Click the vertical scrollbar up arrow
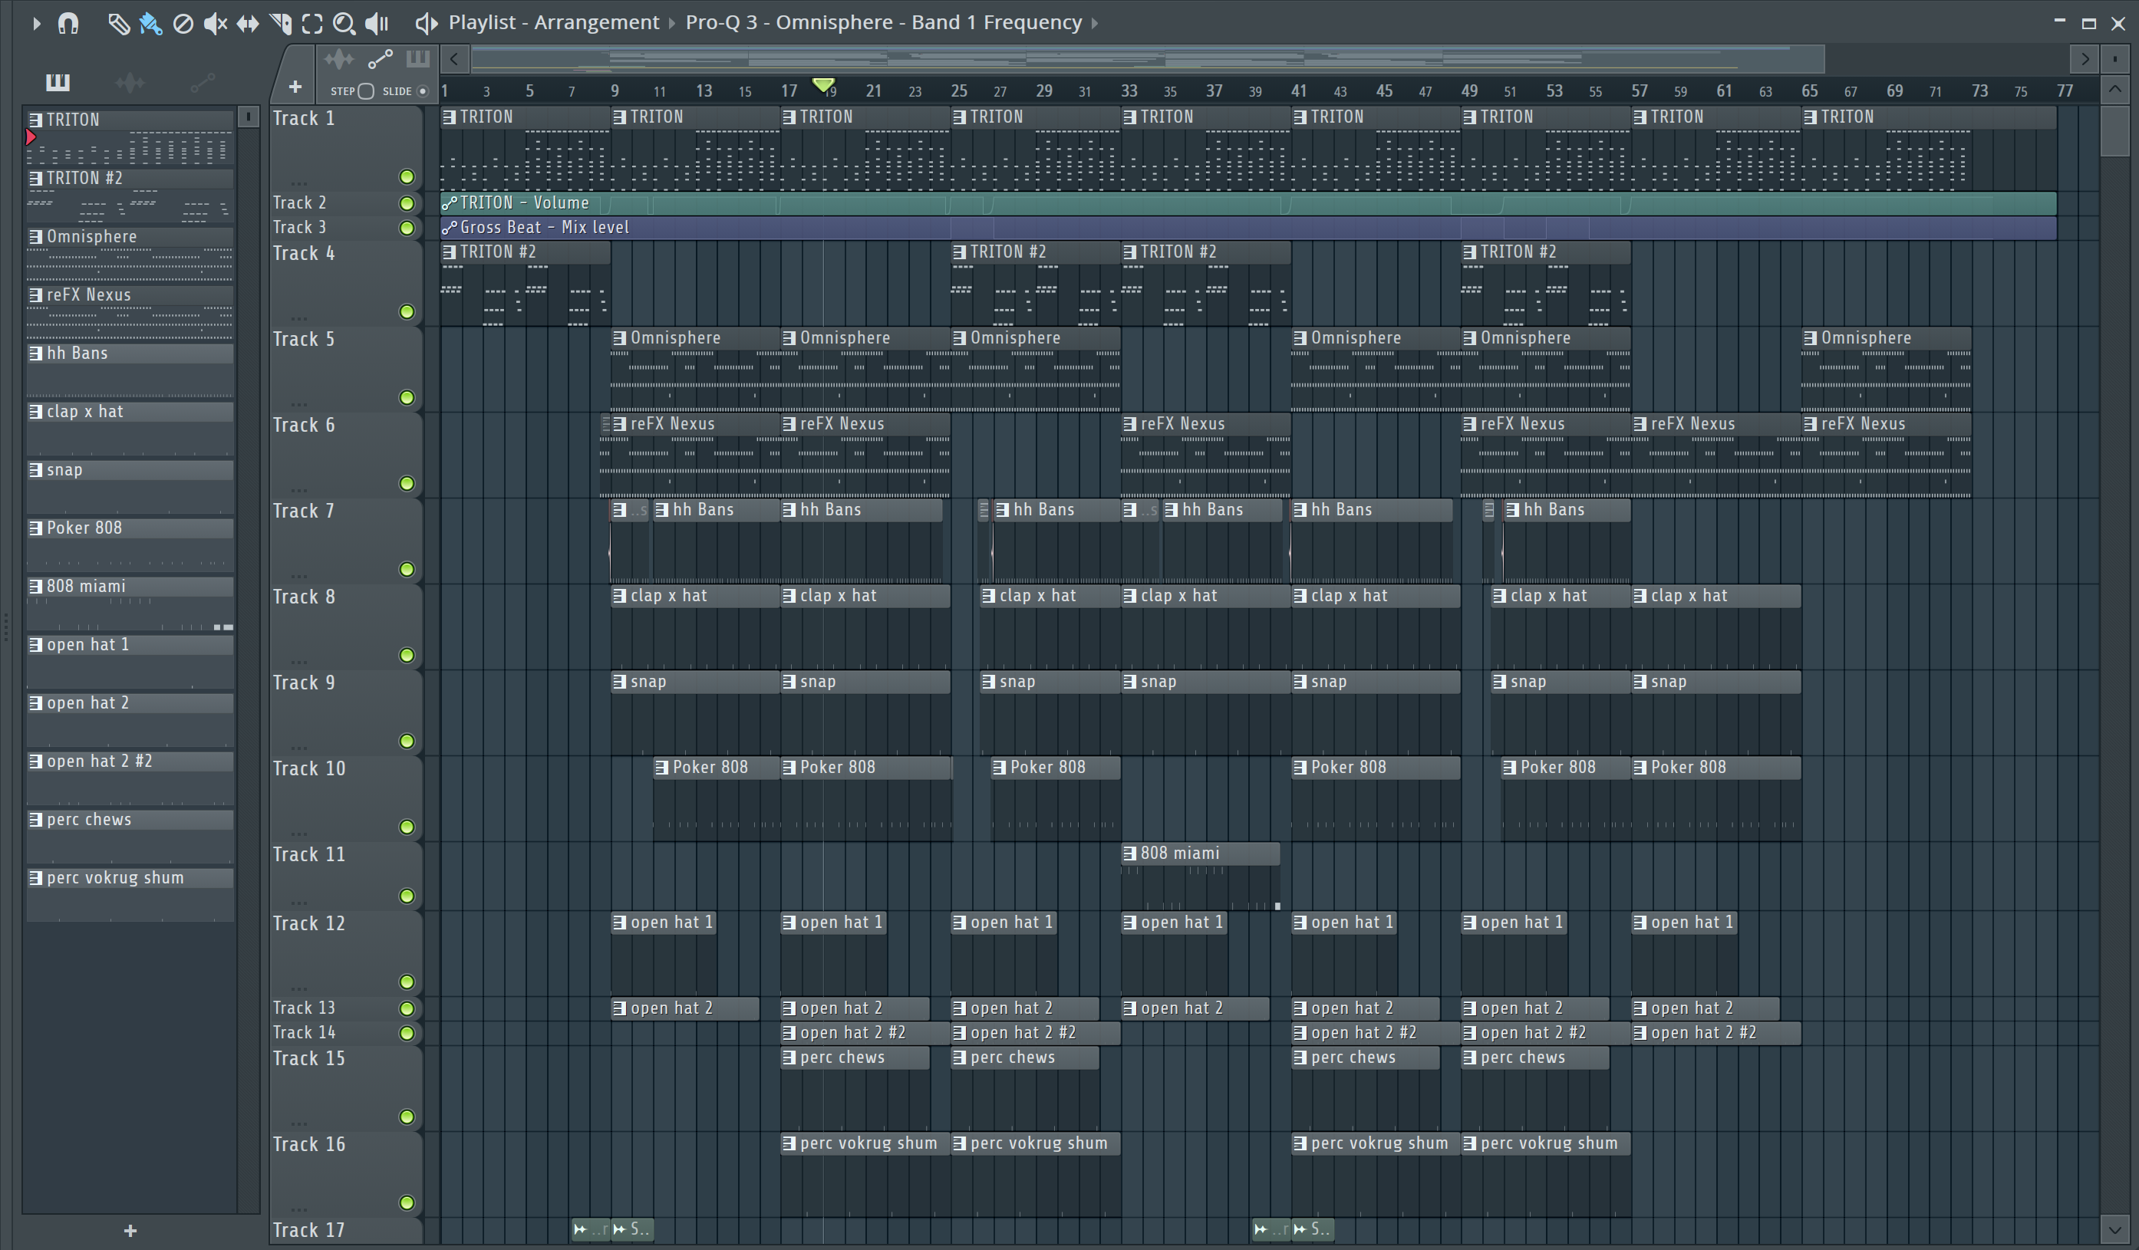The image size is (2139, 1250). pyautogui.click(x=2114, y=89)
